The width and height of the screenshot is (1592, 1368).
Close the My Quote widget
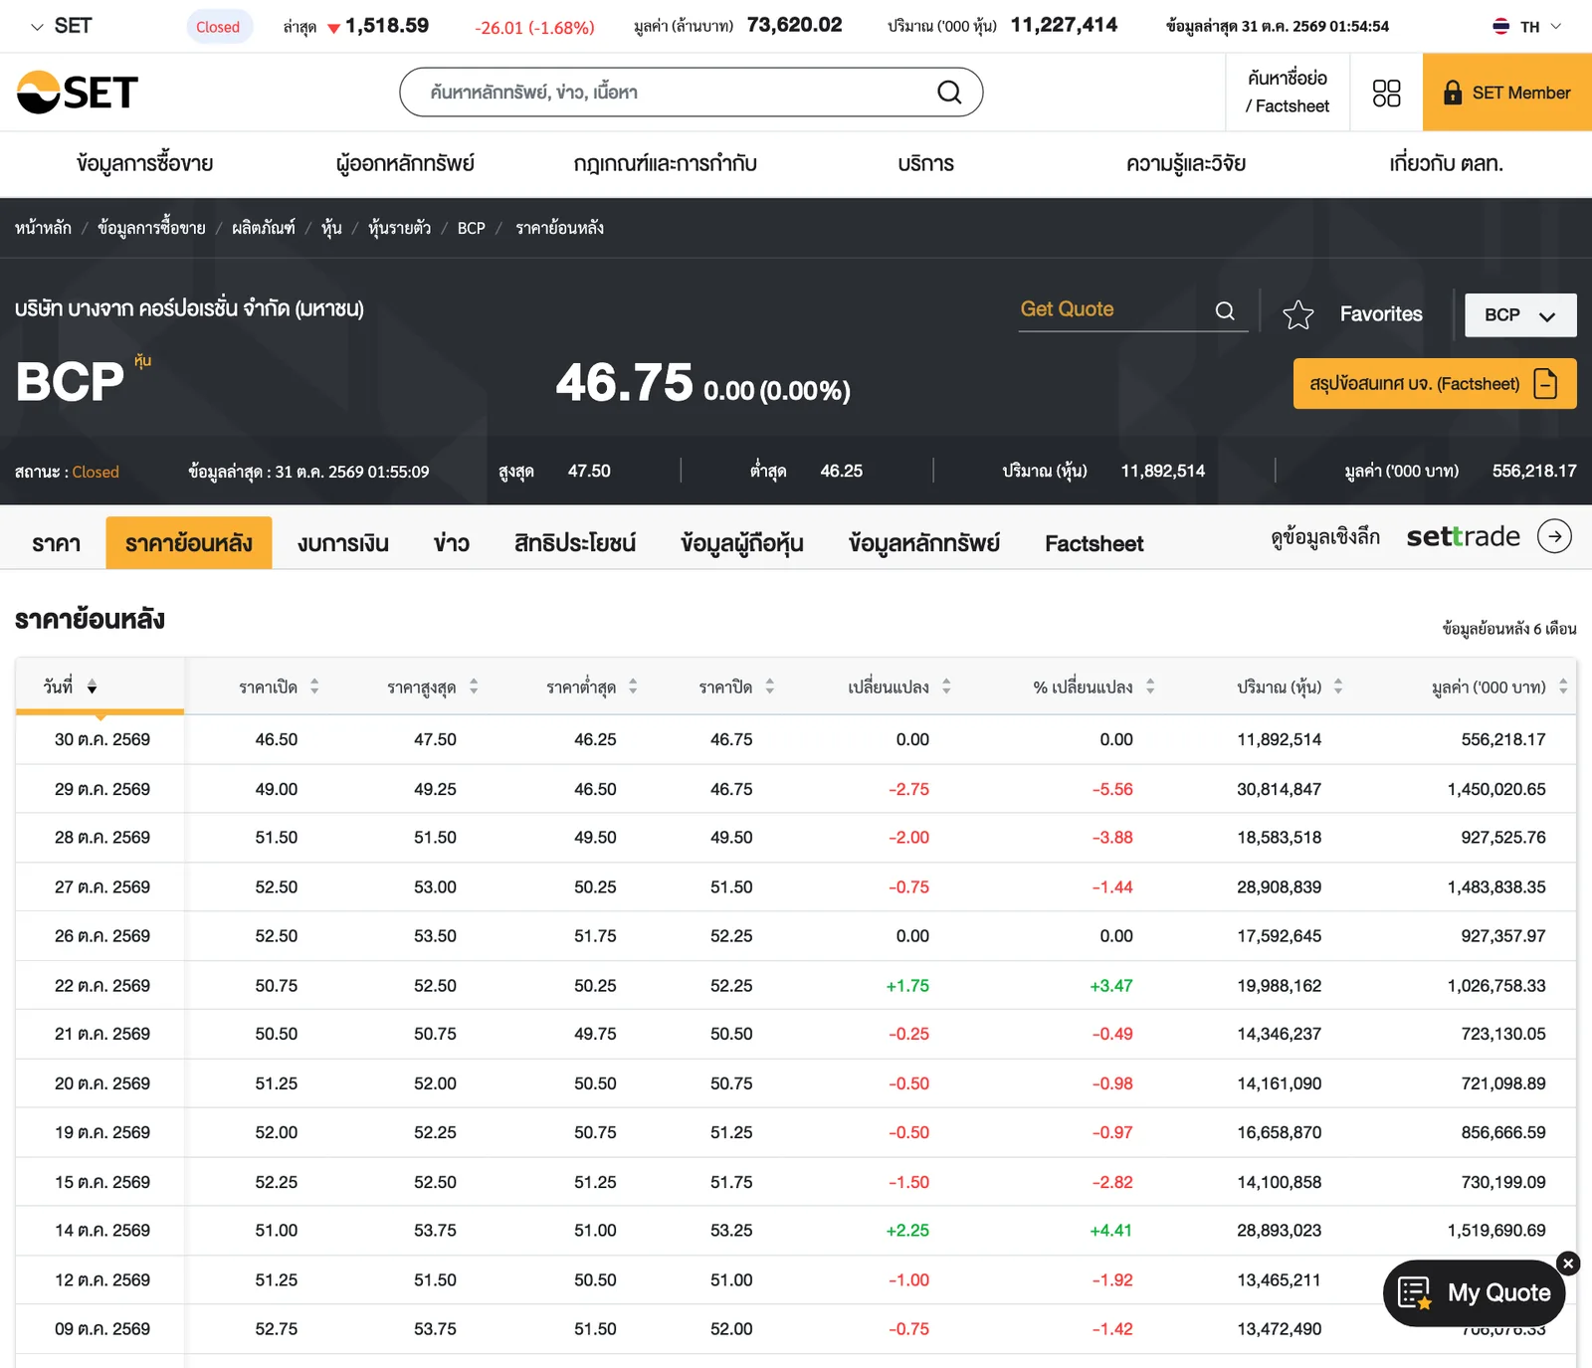(x=1568, y=1264)
